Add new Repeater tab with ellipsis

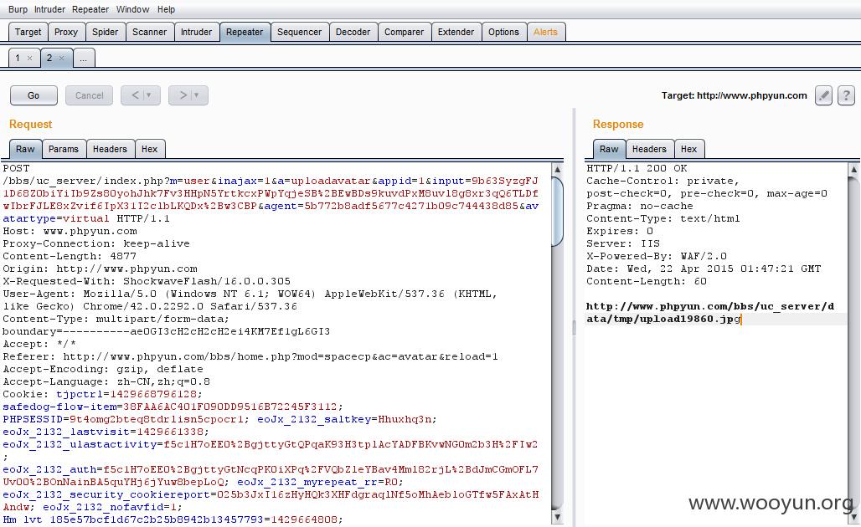tap(84, 58)
